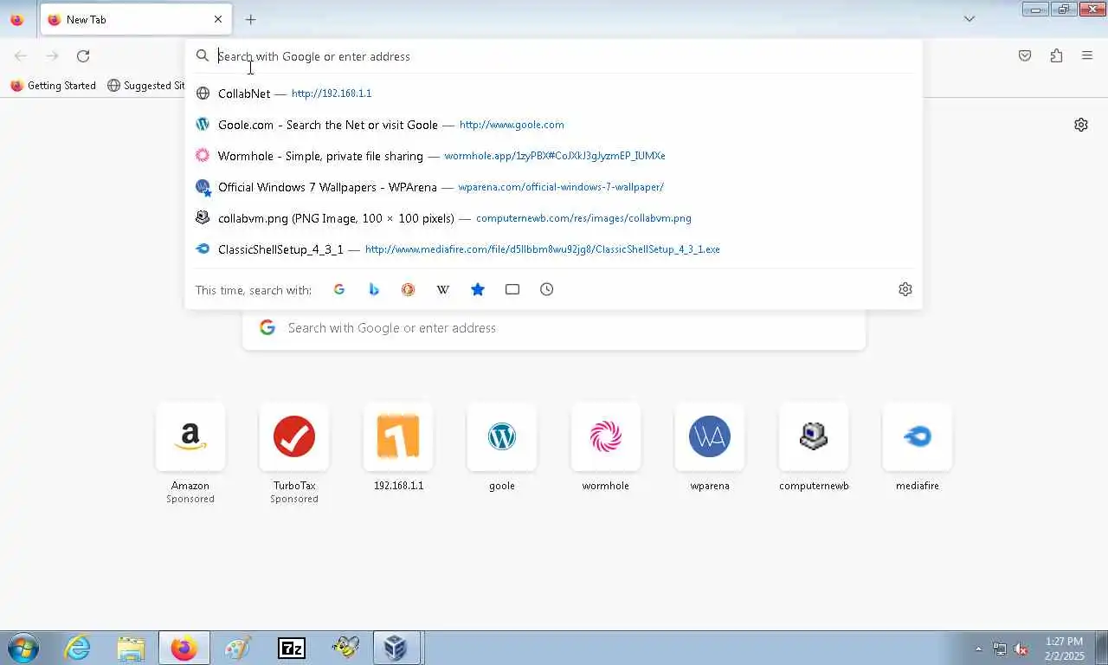Open the taskbar clock showing 1:27 PM
The image size is (1108, 665).
point(1064,649)
